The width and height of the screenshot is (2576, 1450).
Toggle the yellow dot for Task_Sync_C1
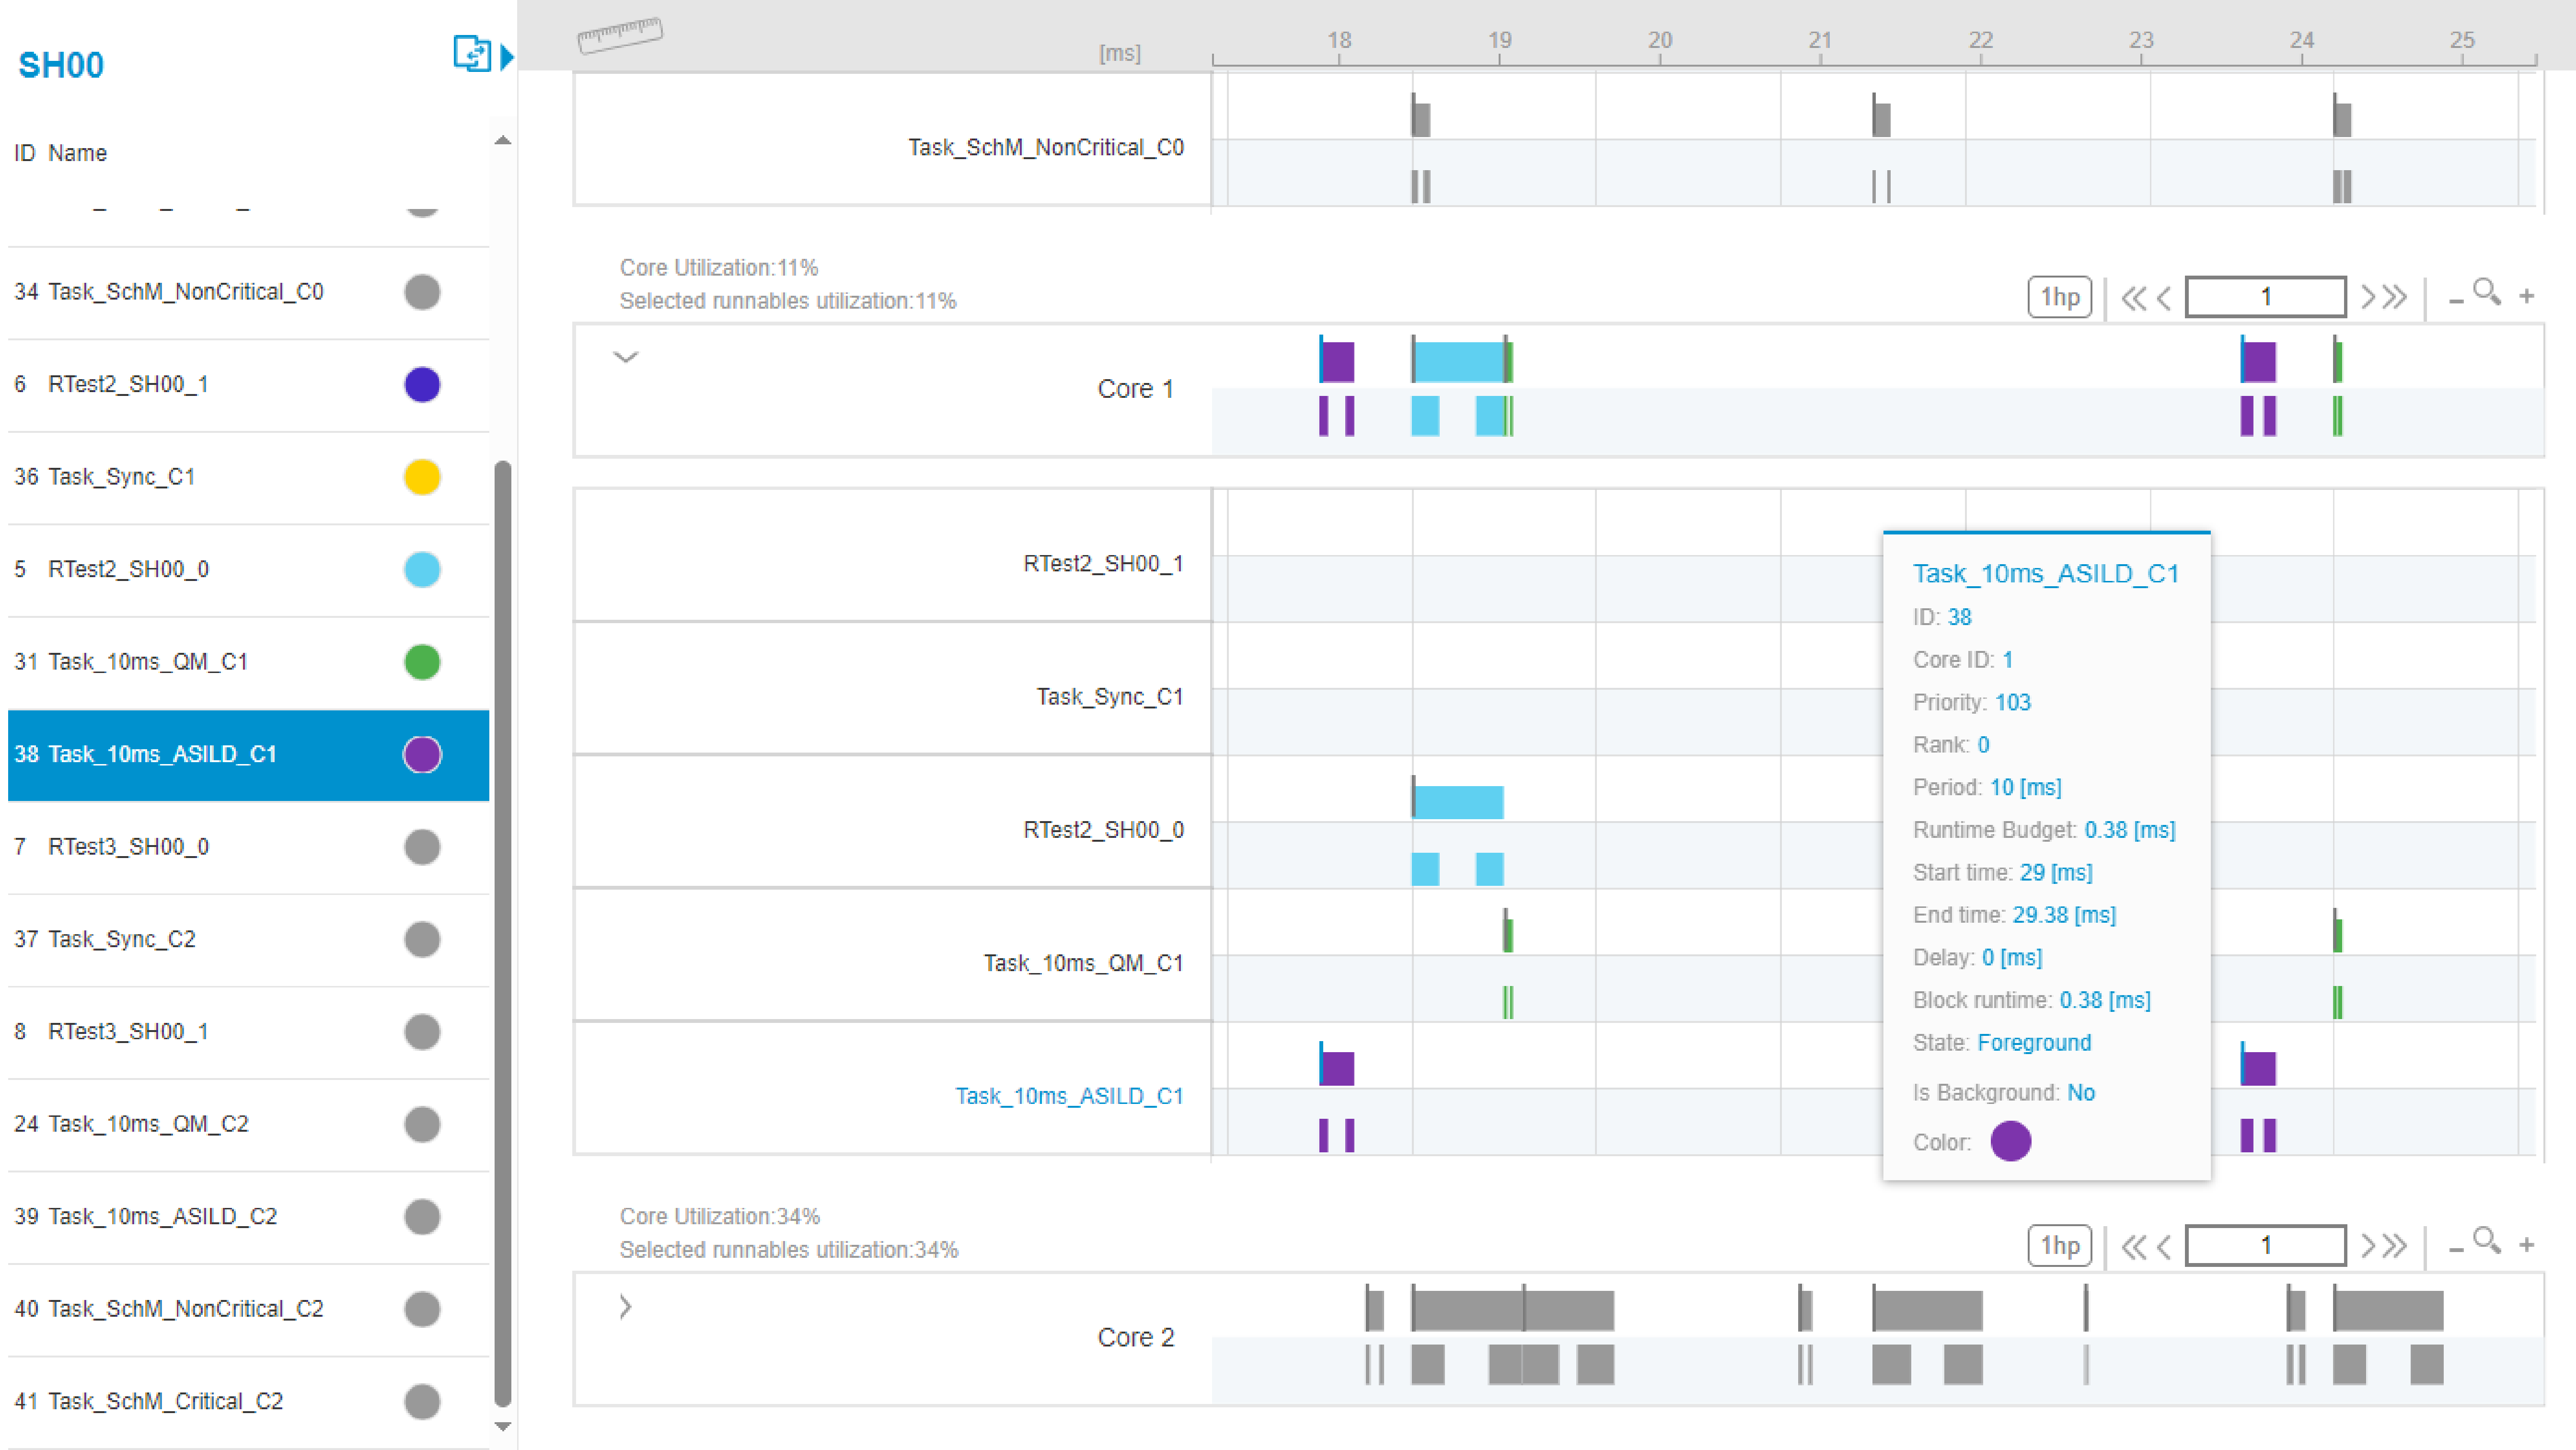422,477
